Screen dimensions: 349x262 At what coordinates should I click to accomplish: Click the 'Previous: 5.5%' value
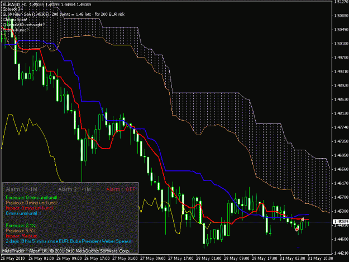[x=21, y=231]
